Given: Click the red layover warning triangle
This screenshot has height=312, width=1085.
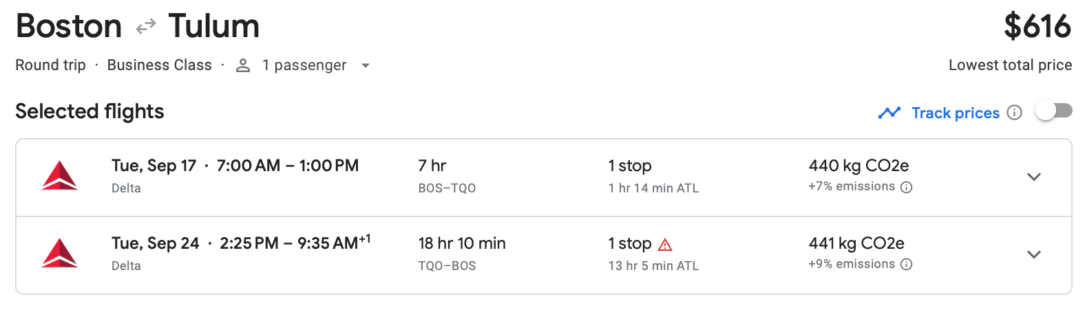Looking at the screenshot, I should coord(665,245).
